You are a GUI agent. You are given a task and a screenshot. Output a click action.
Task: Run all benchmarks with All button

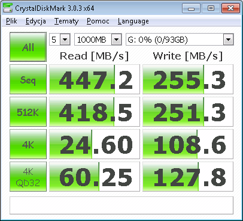[x=28, y=47]
